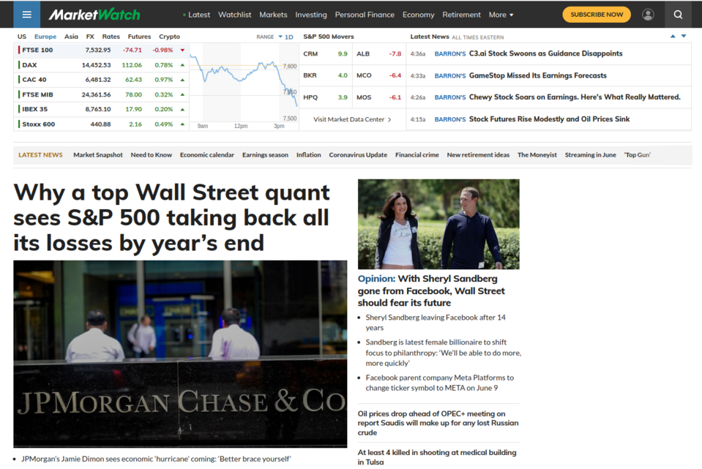Click the Sandberg and Zuckerberg photo
The height and width of the screenshot is (469, 702).
[x=438, y=224]
